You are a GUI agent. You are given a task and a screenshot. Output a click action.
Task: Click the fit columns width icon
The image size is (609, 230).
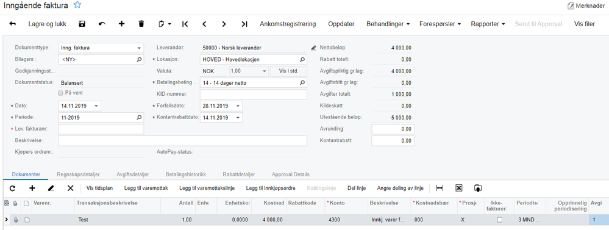pyautogui.click(x=440, y=188)
